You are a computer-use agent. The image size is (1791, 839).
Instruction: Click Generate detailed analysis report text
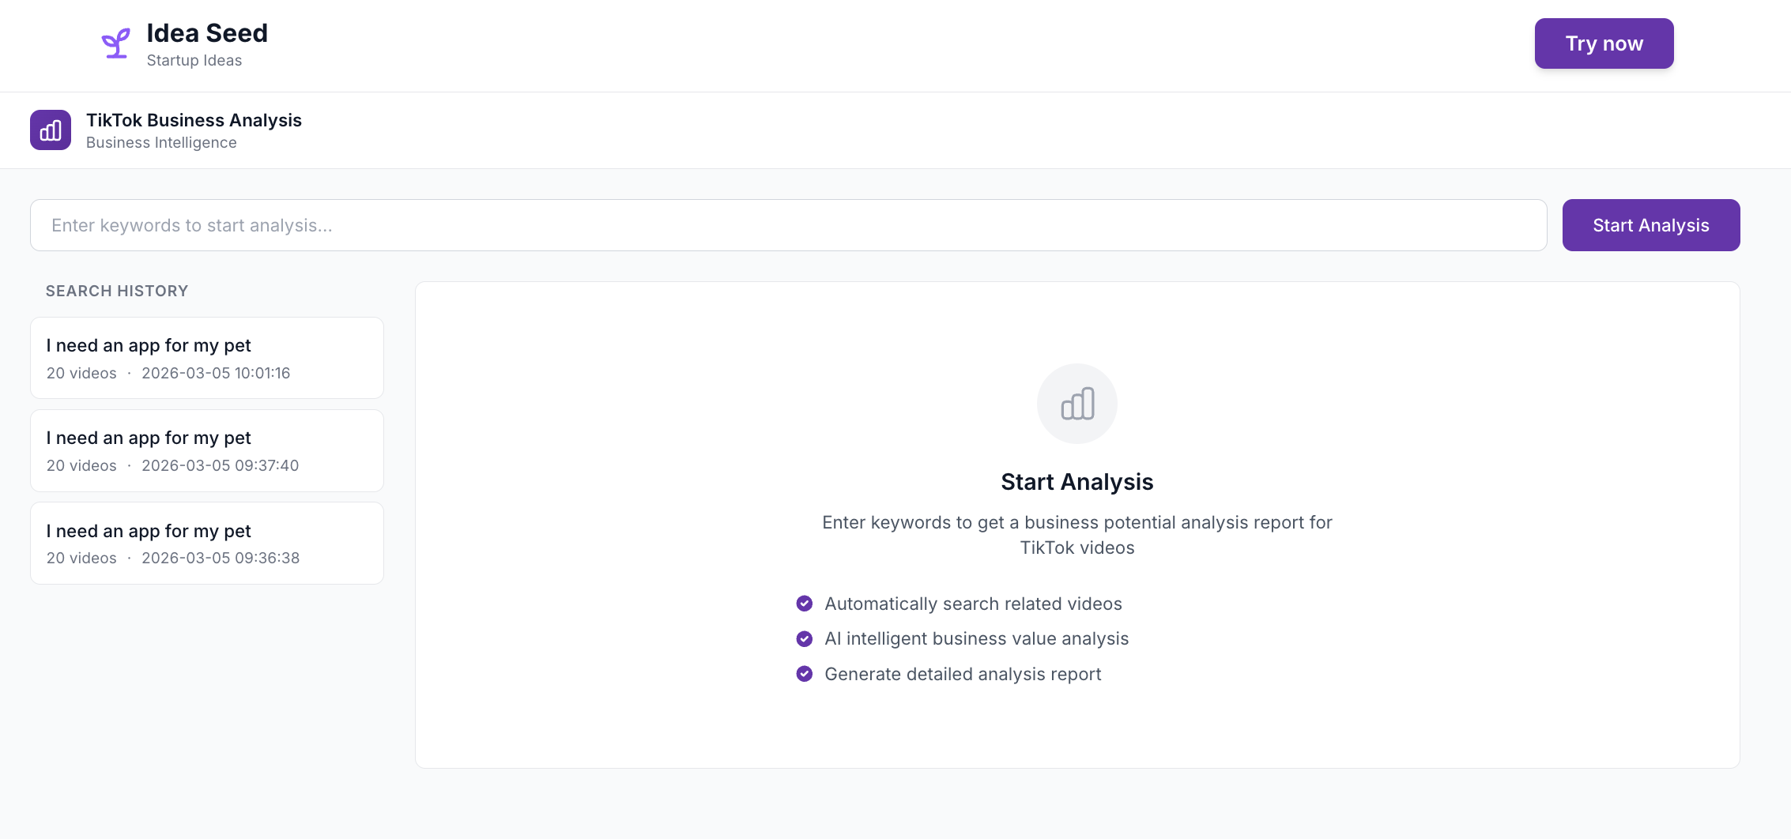pos(963,674)
